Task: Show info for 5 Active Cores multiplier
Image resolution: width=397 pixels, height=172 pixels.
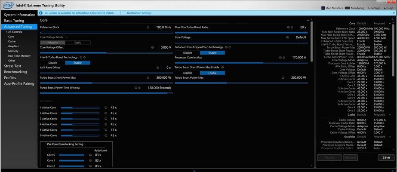Action: click(106, 130)
